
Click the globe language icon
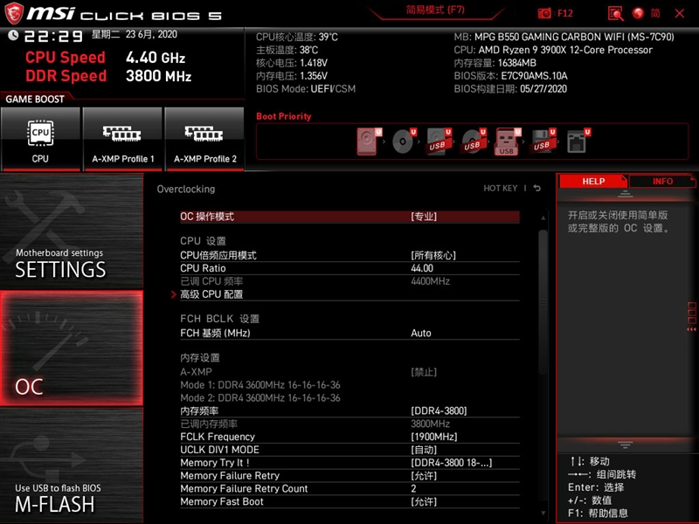(x=639, y=13)
